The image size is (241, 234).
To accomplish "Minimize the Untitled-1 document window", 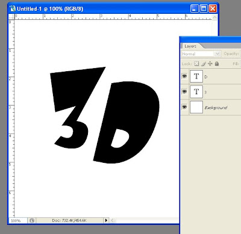I will point(194,9).
